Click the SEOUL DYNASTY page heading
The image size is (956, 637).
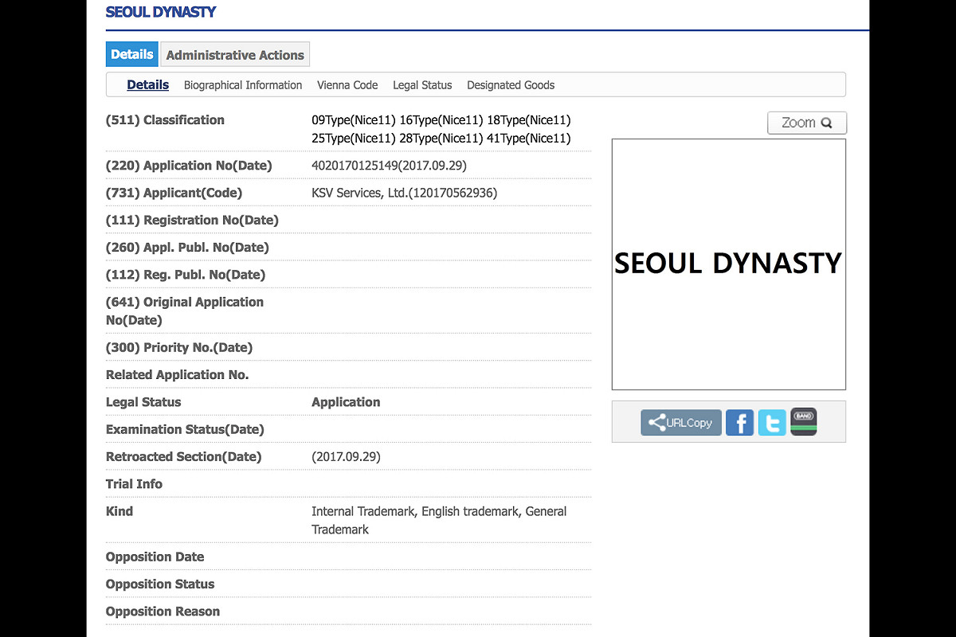pyautogui.click(x=161, y=12)
